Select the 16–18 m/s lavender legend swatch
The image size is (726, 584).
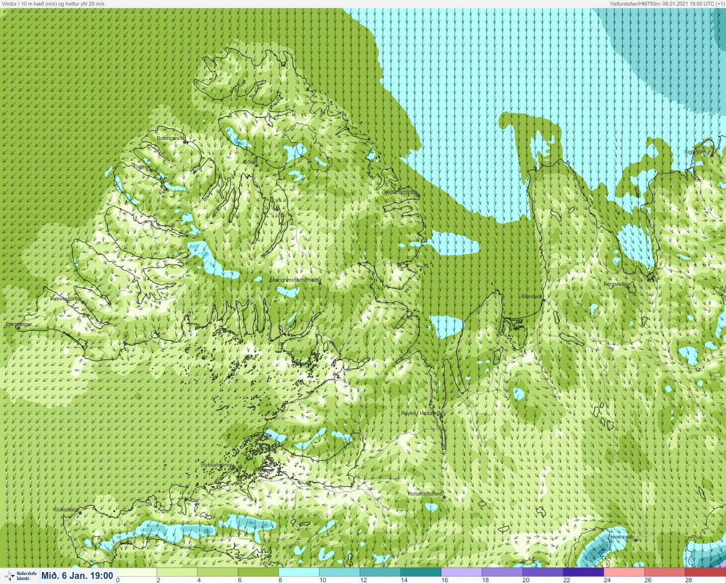coord(462,572)
